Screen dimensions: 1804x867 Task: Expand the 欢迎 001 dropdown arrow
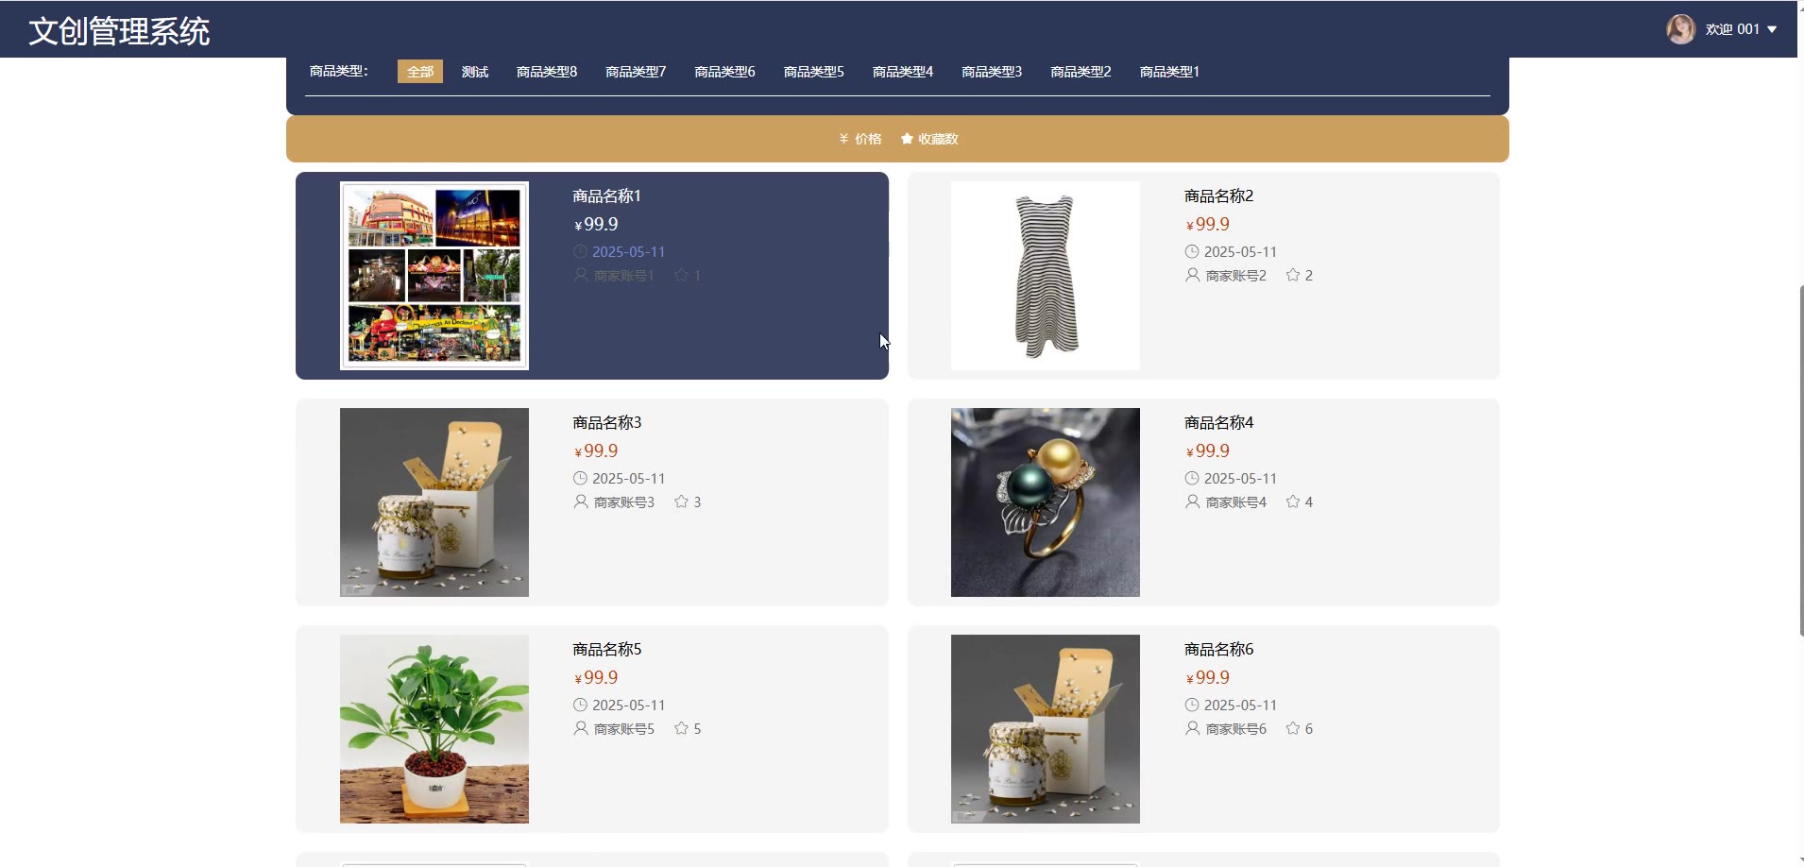[1772, 29]
